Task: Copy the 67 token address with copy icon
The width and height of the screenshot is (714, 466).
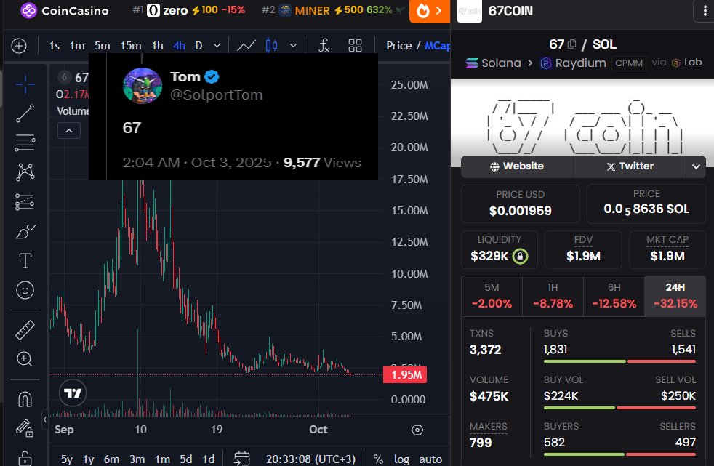Action: tap(571, 44)
